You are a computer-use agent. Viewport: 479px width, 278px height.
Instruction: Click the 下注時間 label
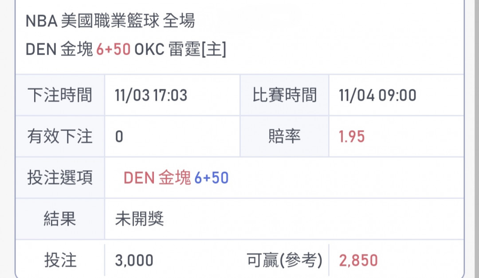(60, 95)
